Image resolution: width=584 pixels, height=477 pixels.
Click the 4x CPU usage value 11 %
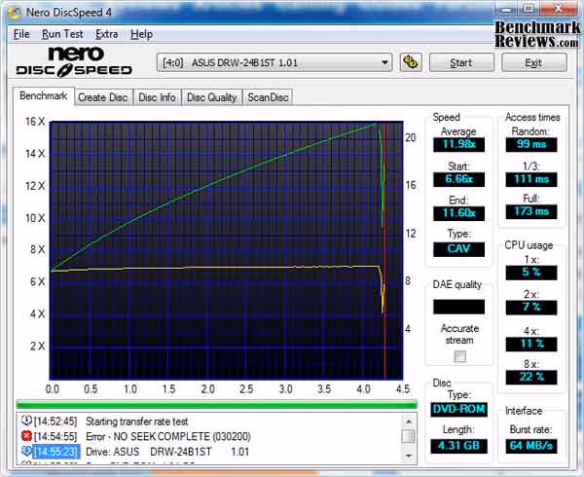pos(531,344)
